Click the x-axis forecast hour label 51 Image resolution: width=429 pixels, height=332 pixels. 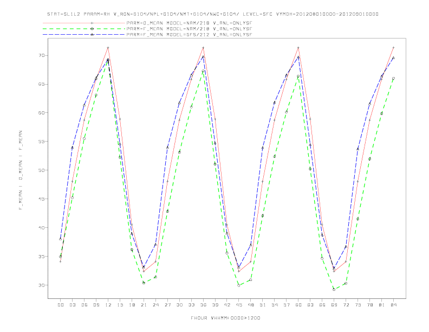tap(263, 305)
